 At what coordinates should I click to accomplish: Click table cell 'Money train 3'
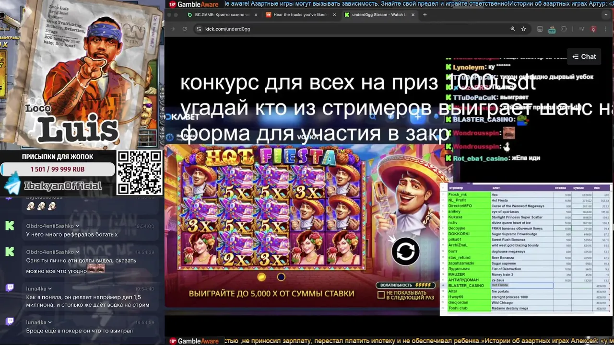[521, 275]
